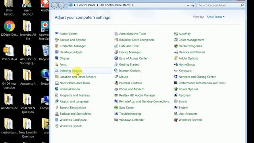This screenshot has width=254, height=143.
Task: Click the Fonts icon
Action: (56, 64)
